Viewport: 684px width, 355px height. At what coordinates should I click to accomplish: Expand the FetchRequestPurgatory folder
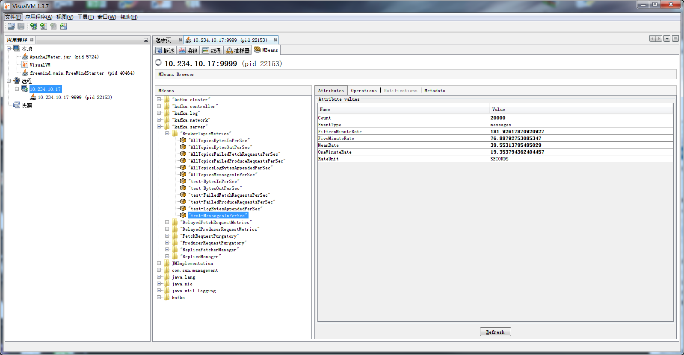167,236
